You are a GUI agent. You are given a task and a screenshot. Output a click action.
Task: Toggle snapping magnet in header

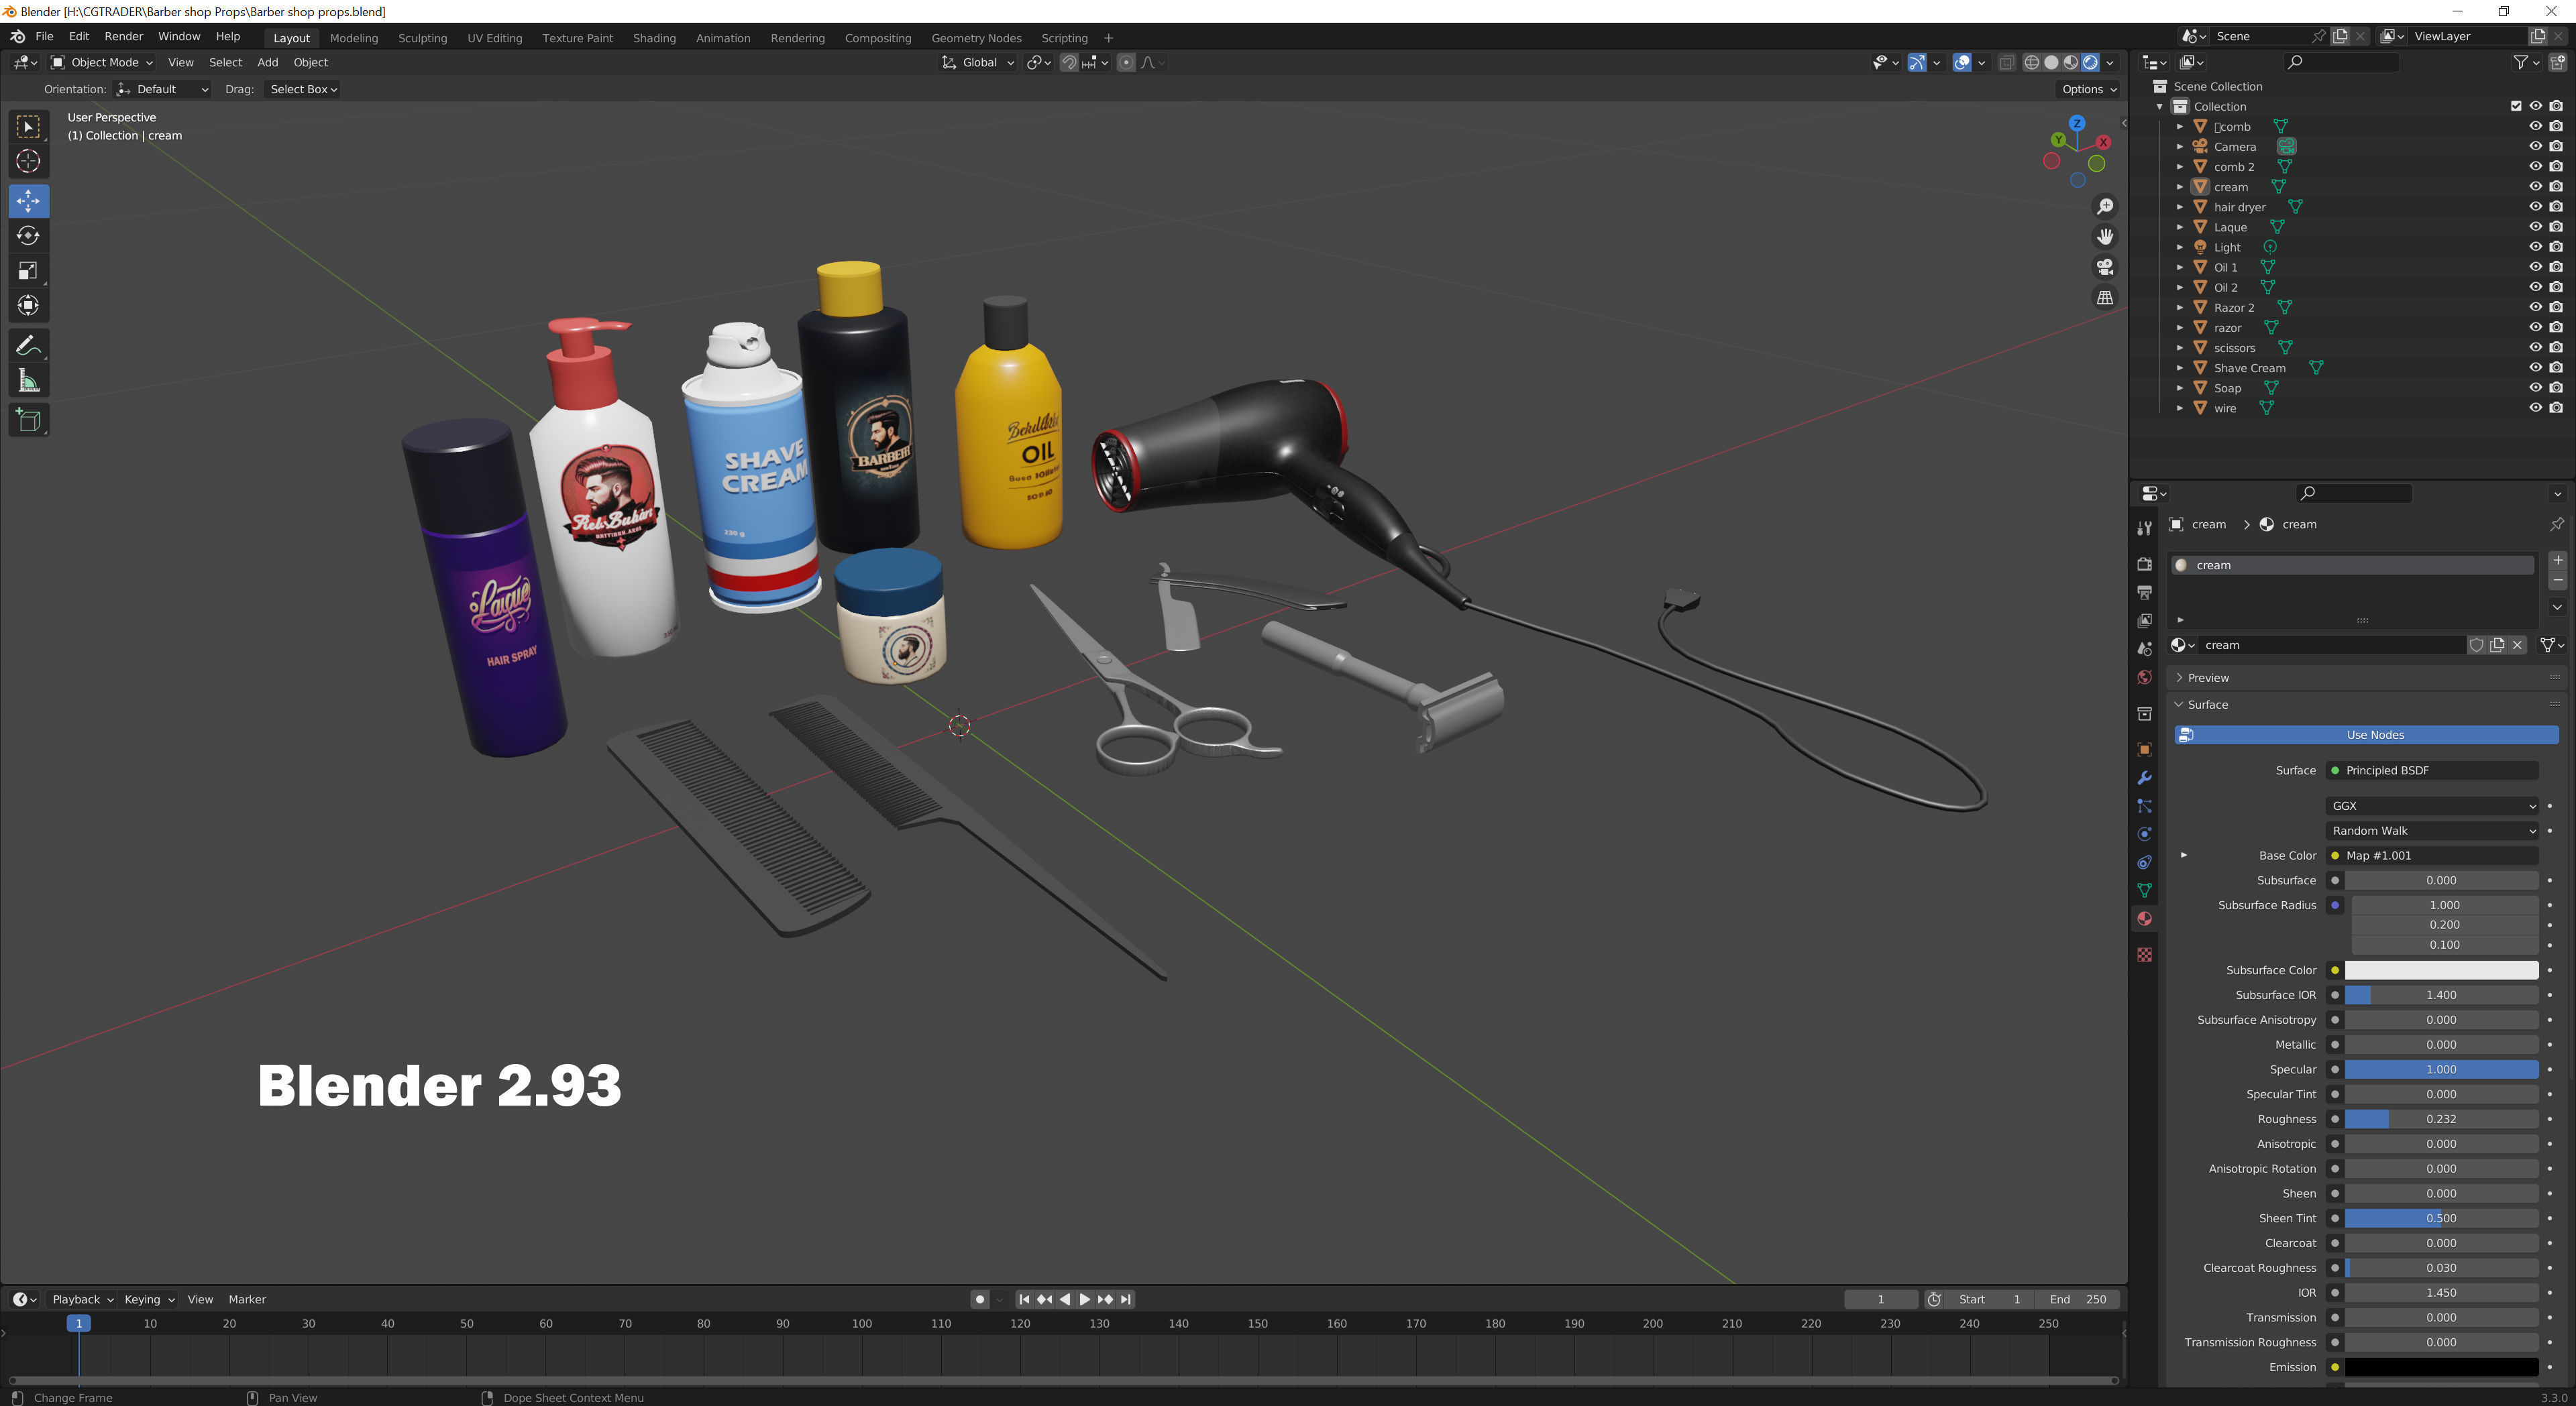click(x=1069, y=62)
